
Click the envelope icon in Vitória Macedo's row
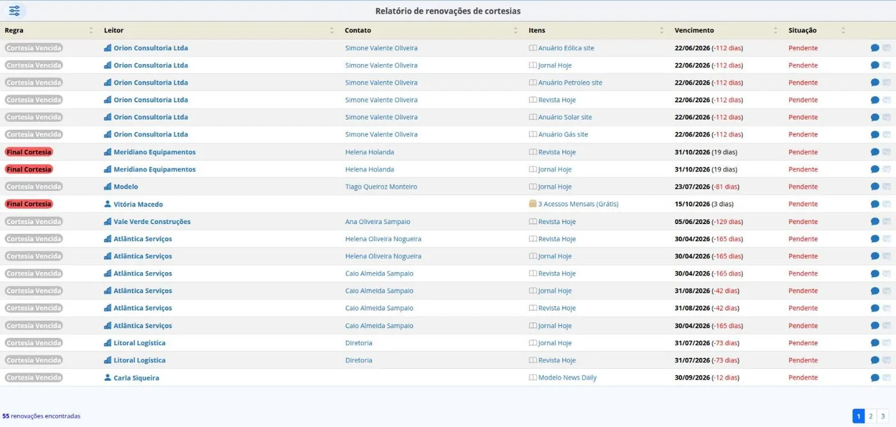886,204
